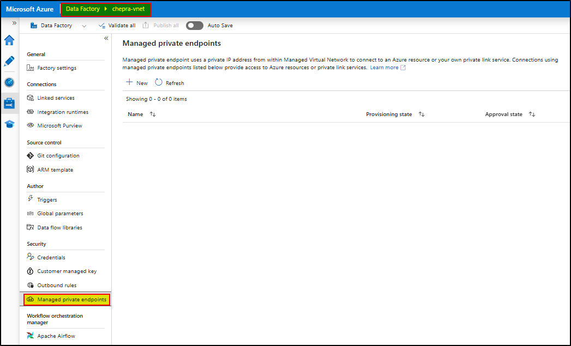Open Microsoft Purview

pos(60,125)
